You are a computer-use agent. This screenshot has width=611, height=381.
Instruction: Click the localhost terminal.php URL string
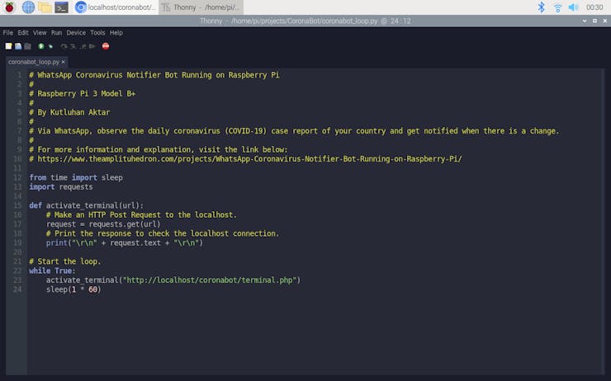pos(210,280)
